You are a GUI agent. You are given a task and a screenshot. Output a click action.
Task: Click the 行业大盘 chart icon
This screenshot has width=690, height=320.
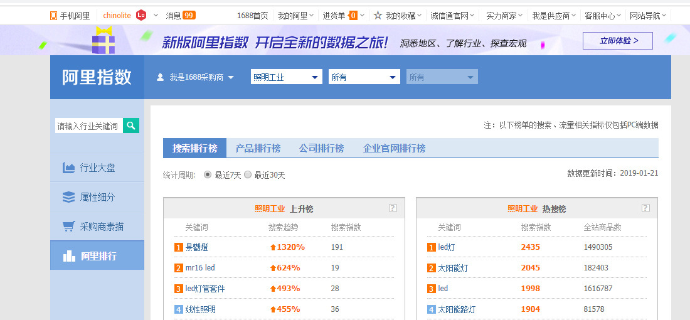(x=68, y=168)
